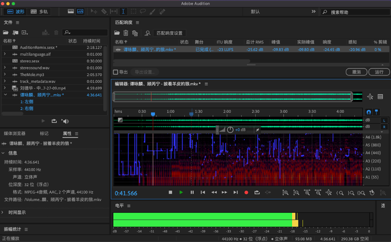Zoom in amplitude icon
The image size is (391, 242).
pyautogui.click(x=285, y=193)
